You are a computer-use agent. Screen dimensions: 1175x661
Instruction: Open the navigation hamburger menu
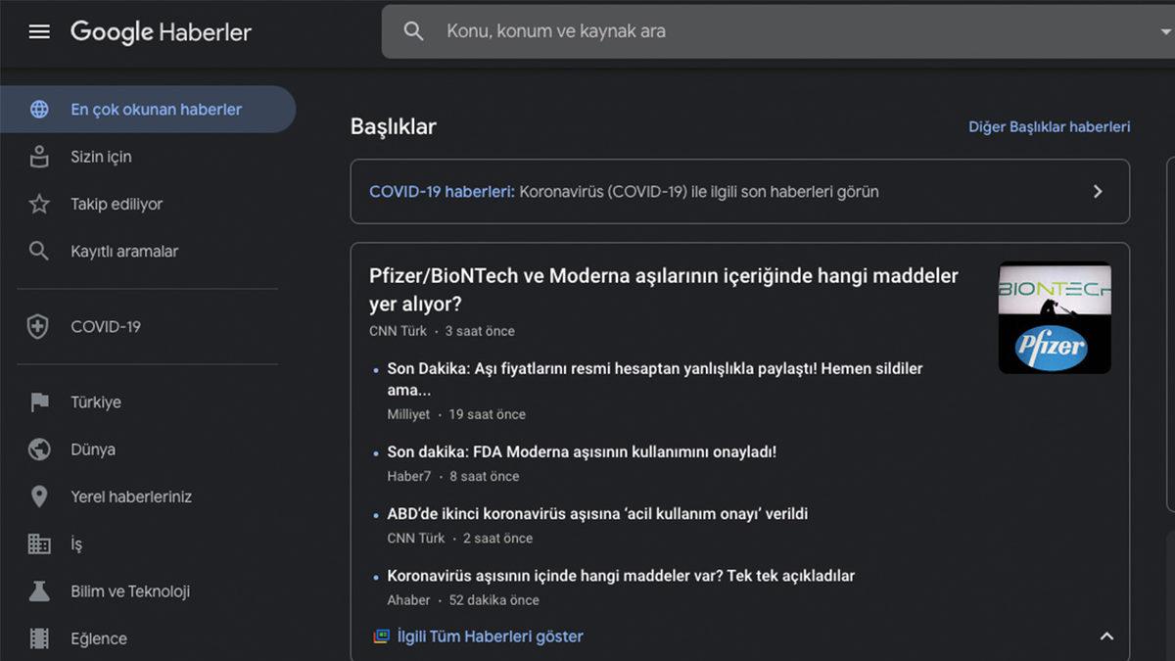(39, 30)
